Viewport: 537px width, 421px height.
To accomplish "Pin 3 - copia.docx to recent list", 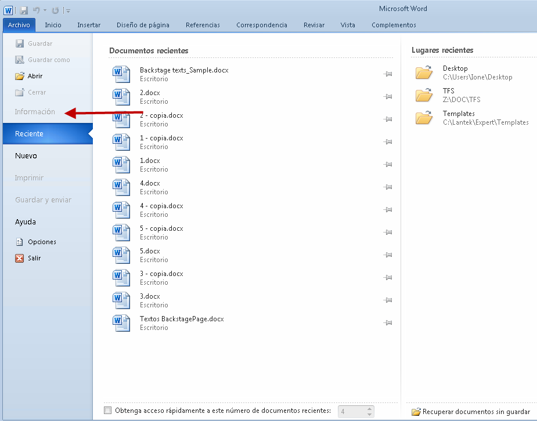I will 388,277.
